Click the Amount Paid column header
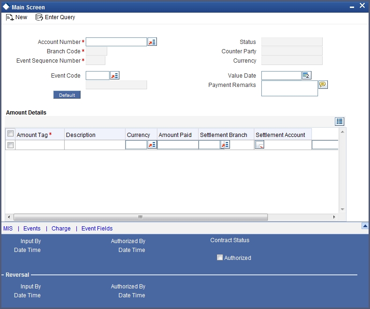Screen dimensions: 370x309 pyautogui.click(x=178, y=135)
